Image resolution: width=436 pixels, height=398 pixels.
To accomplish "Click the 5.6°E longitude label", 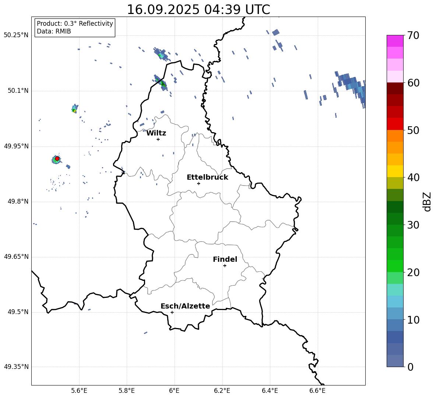I will (x=79, y=391).
